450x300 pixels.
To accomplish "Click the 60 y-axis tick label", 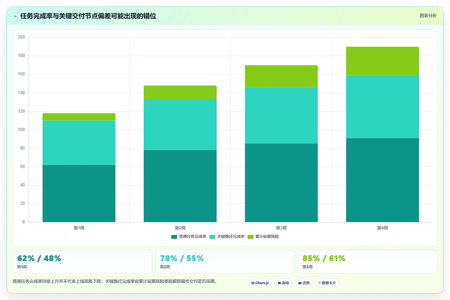I will pos(22,167).
